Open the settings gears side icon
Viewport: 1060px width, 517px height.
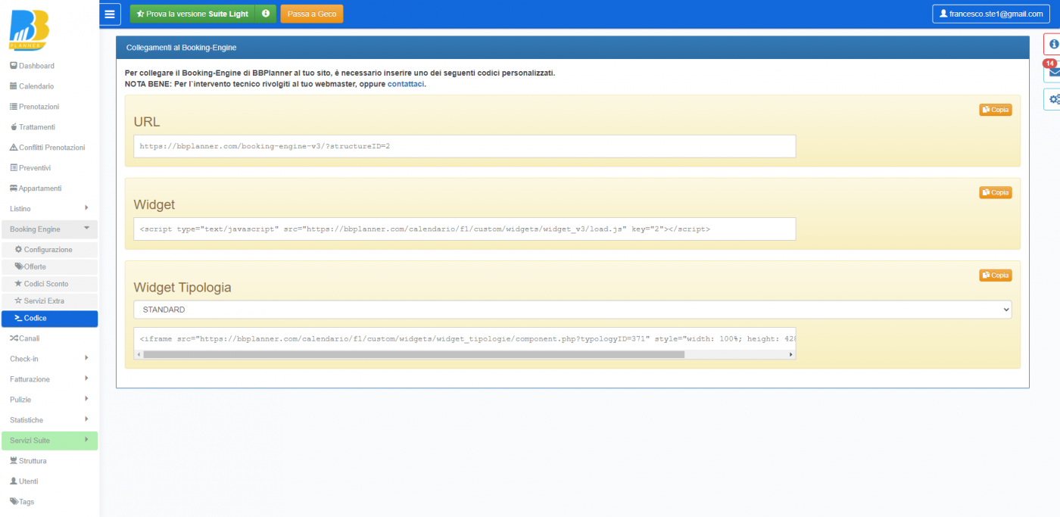[1052, 99]
